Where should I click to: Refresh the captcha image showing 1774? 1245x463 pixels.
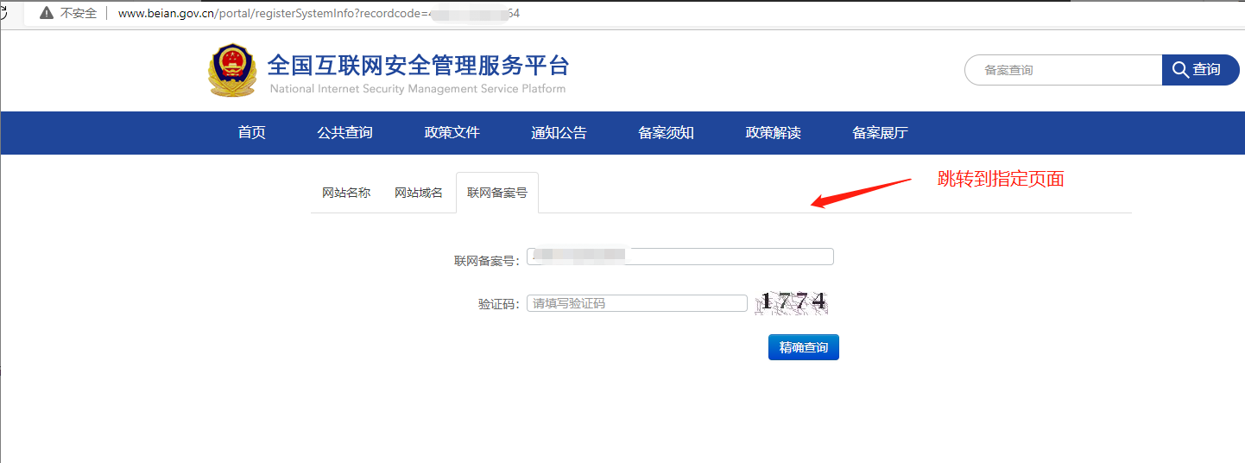point(792,302)
